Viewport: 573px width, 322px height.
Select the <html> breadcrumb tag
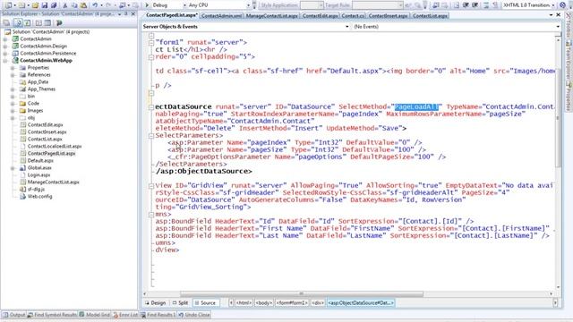coord(244,303)
